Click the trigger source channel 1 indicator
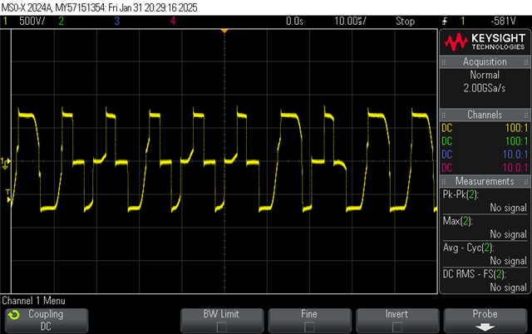Image resolution: width=532 pixels, height=334 pixels. tap(462, 21)
